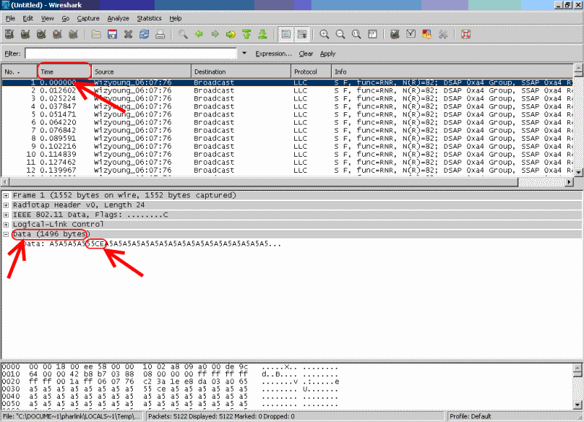Click the packet list horizontal scrollbar
The height and width of the screenshot is (422, 584).
[264, 182]
